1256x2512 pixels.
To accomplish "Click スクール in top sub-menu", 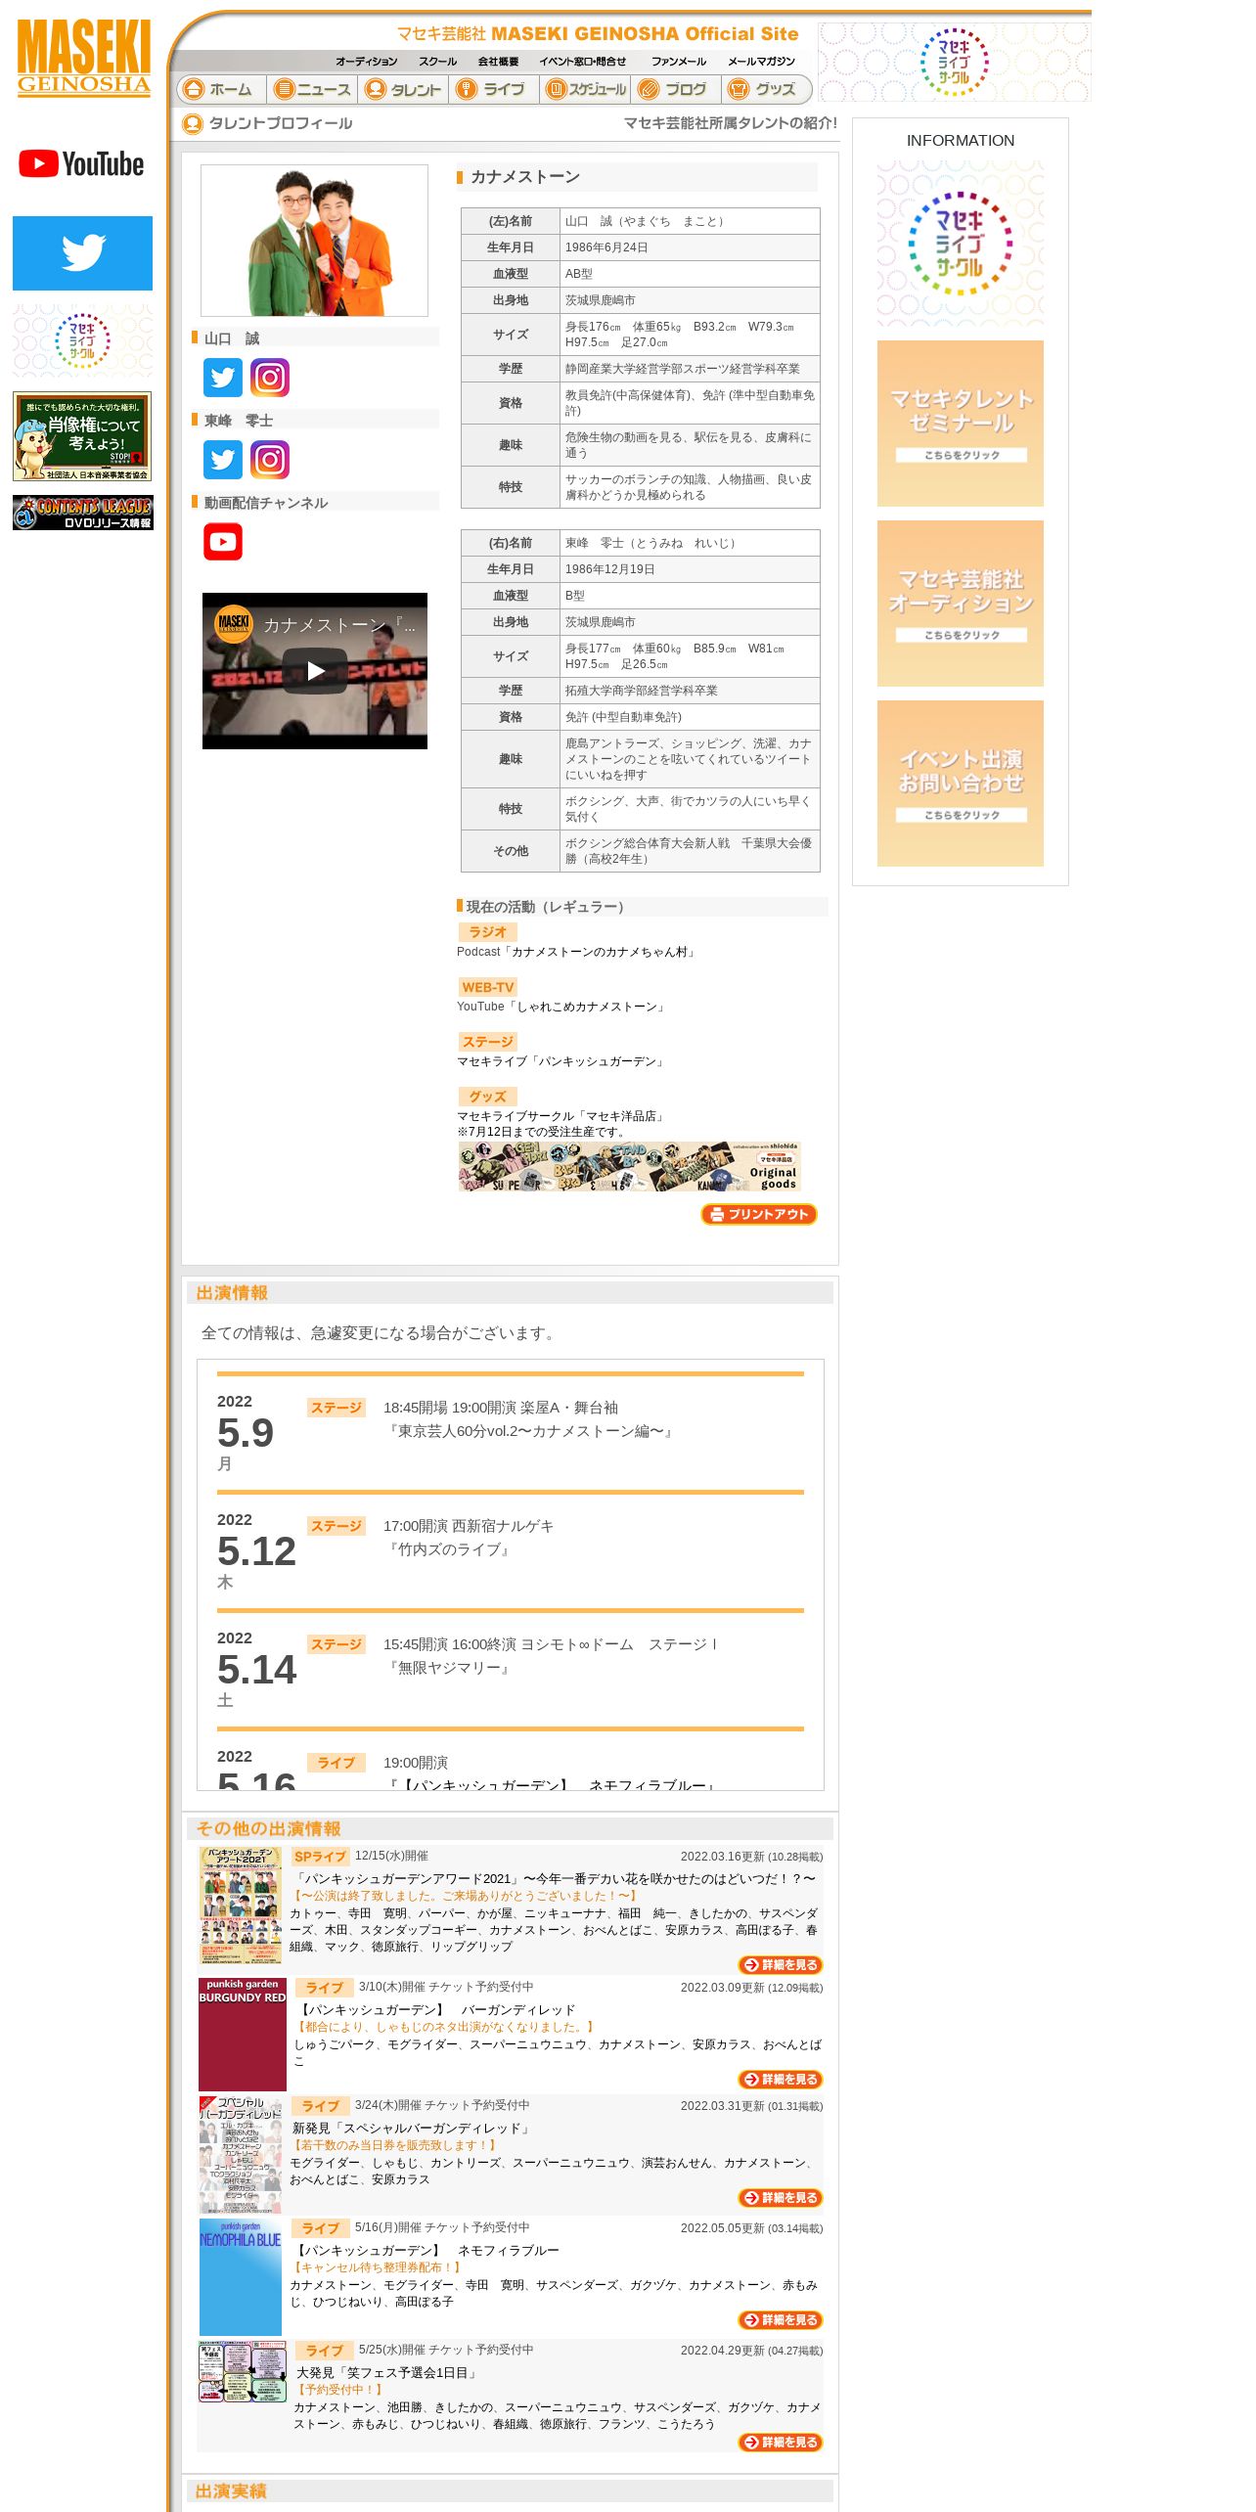I will pos(437,62).
